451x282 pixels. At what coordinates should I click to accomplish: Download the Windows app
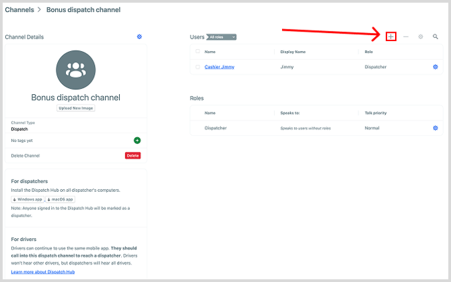28,199
